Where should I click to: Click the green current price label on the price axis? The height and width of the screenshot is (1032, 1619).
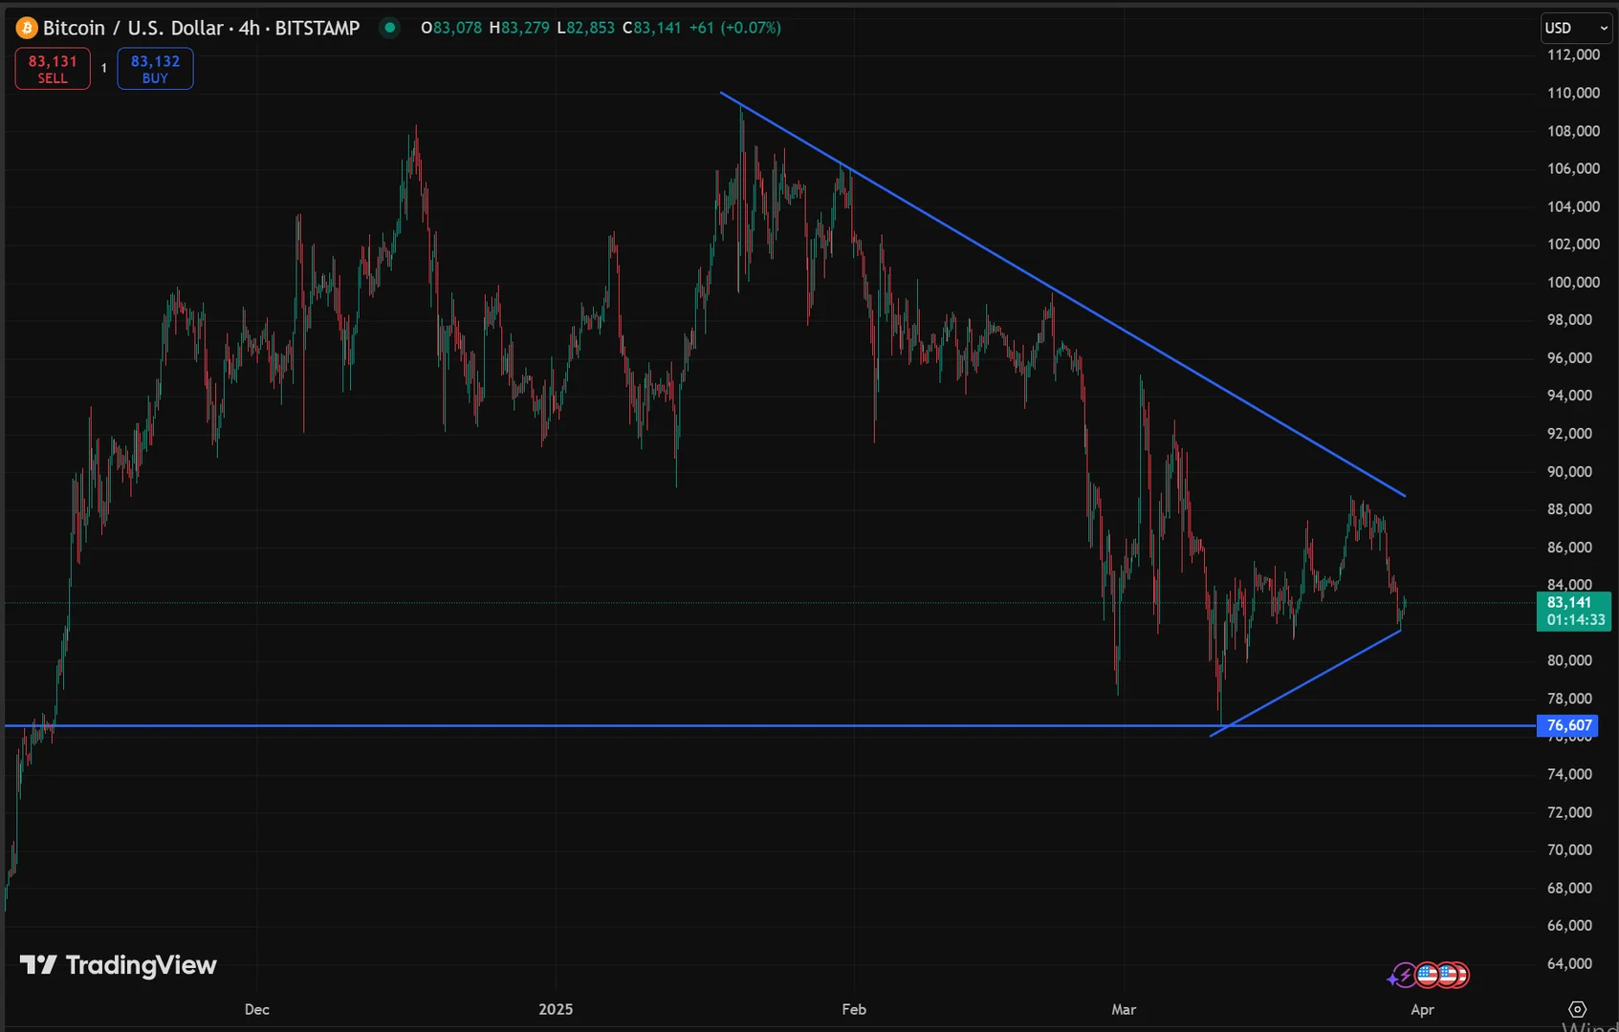[1573, 611]
